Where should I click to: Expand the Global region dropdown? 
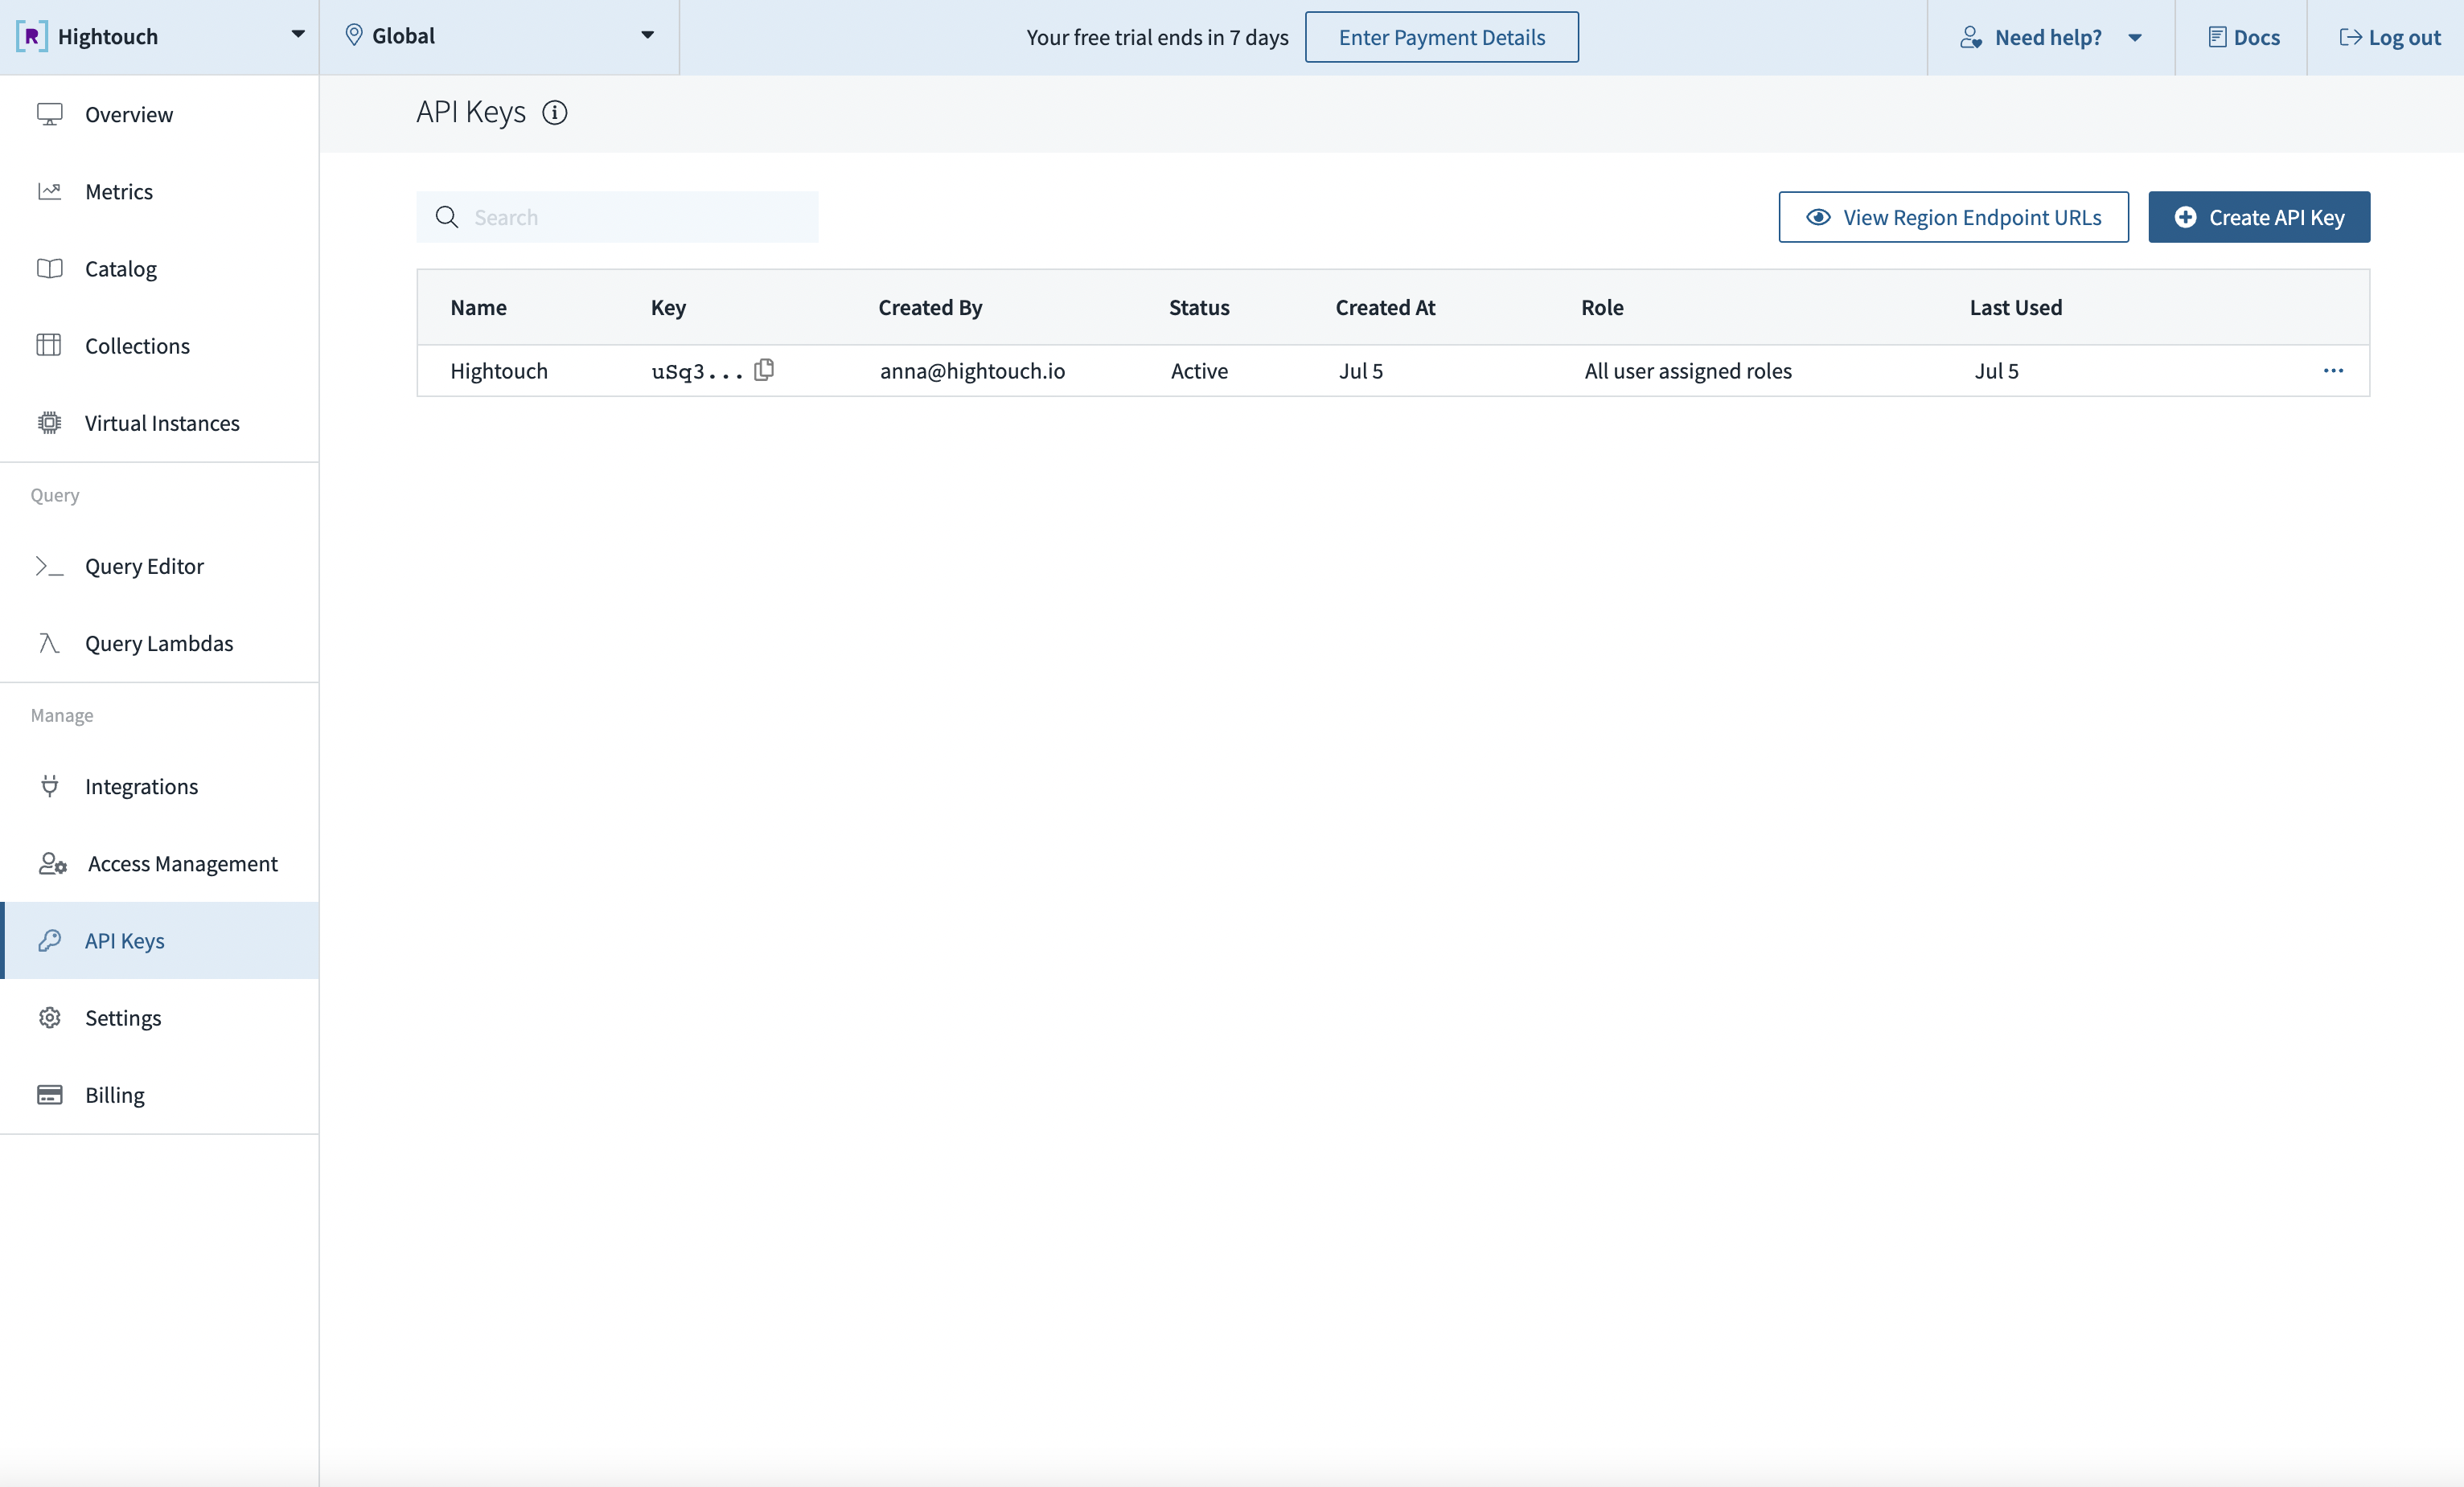647,35
